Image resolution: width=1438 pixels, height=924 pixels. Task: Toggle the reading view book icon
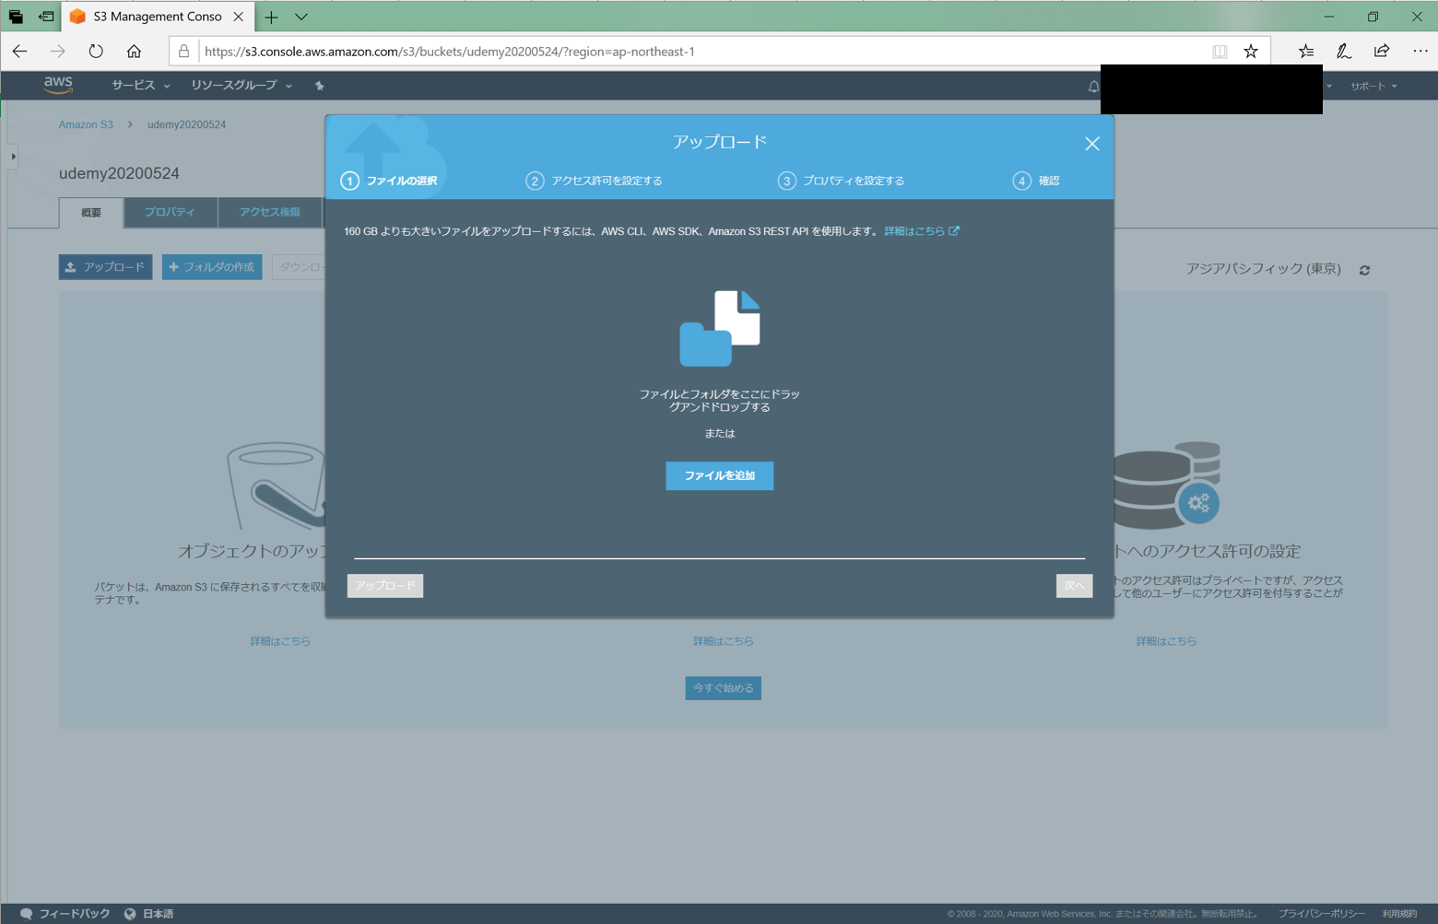coord(1220,52)
